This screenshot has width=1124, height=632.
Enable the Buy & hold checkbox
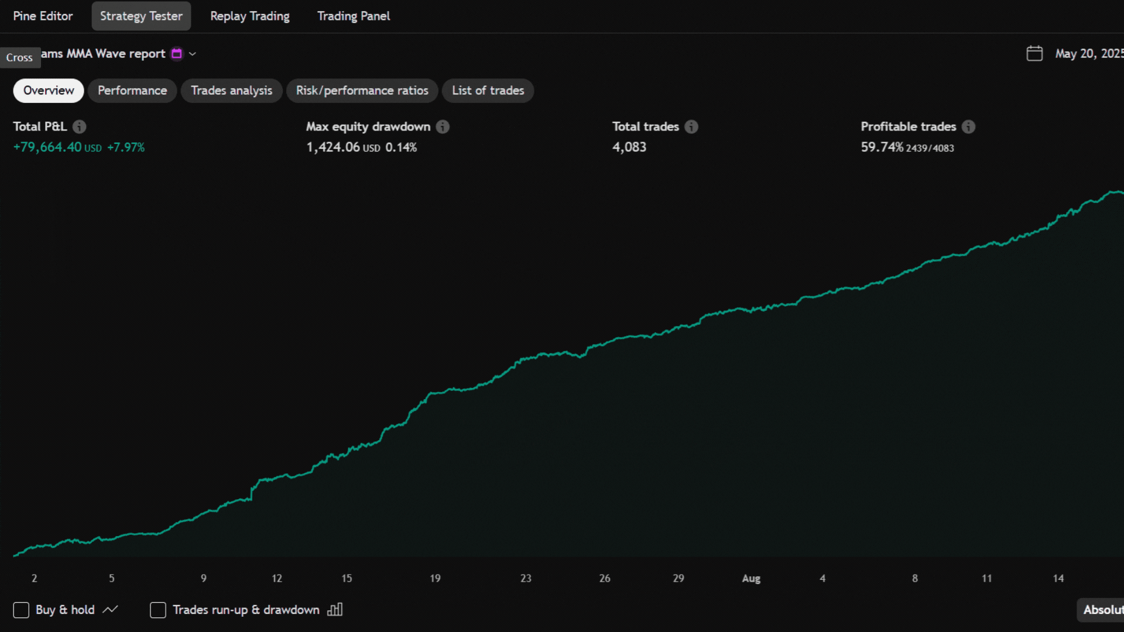[21, 610]
